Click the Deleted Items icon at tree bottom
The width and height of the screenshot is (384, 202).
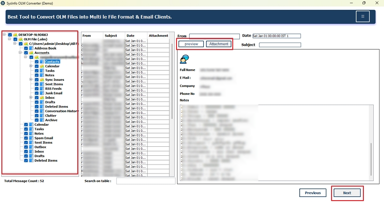click(31, 160)
